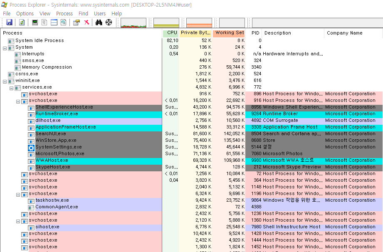Select the sihost.exe process
Screen dimensions: 383x252
pos(47,227)
